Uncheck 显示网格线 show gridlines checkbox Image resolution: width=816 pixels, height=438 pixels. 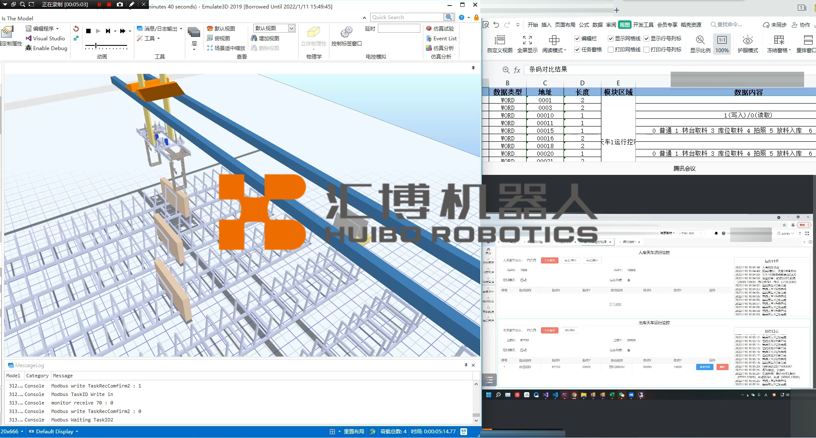[x=611, y=39]
